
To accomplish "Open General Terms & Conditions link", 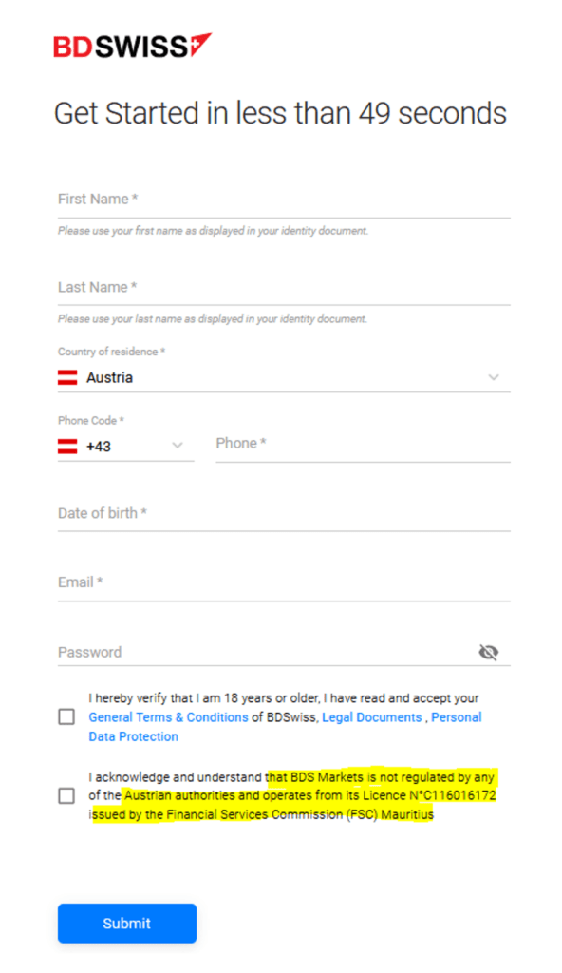I will (168, 717).
